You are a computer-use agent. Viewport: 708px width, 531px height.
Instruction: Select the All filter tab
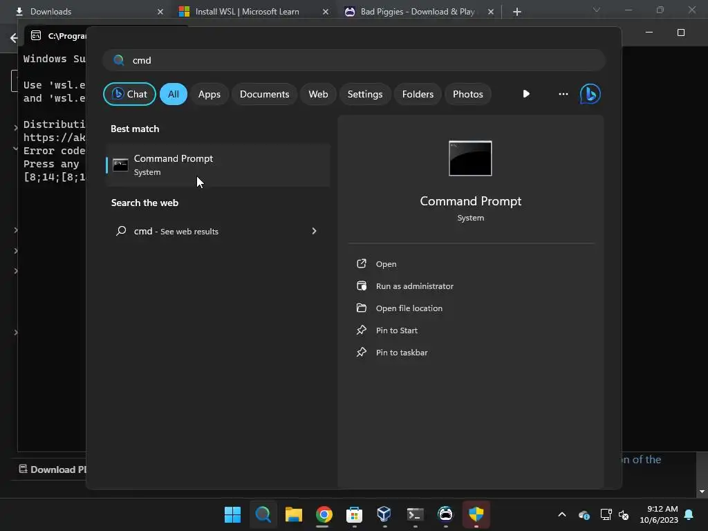pyautogui.click(x=174, y=94)
